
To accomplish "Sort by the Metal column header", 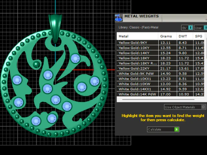I will pos(138,36).
